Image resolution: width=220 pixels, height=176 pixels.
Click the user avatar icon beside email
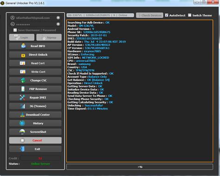pos(13,18)
